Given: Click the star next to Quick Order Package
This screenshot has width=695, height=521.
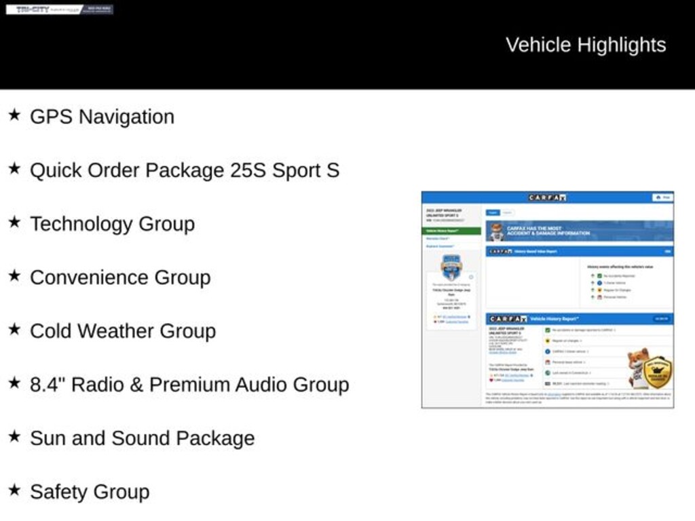Looking at the screenshot, I should [x=14, y=169].
